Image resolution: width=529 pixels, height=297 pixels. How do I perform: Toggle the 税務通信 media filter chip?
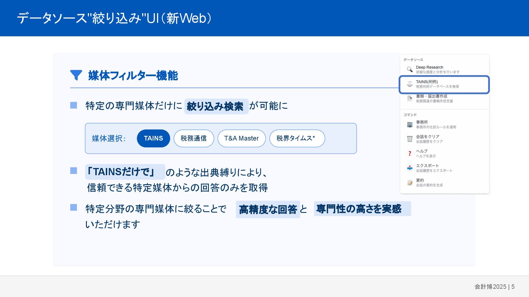194,138
